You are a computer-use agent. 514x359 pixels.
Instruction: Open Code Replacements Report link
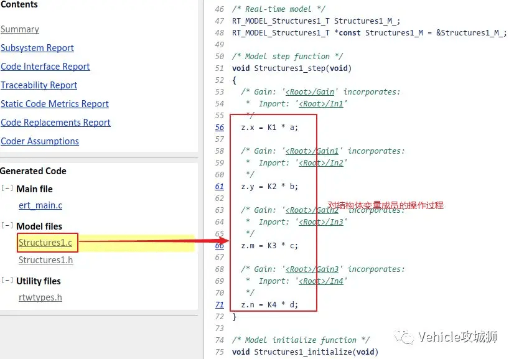click(x=55, y=123)
